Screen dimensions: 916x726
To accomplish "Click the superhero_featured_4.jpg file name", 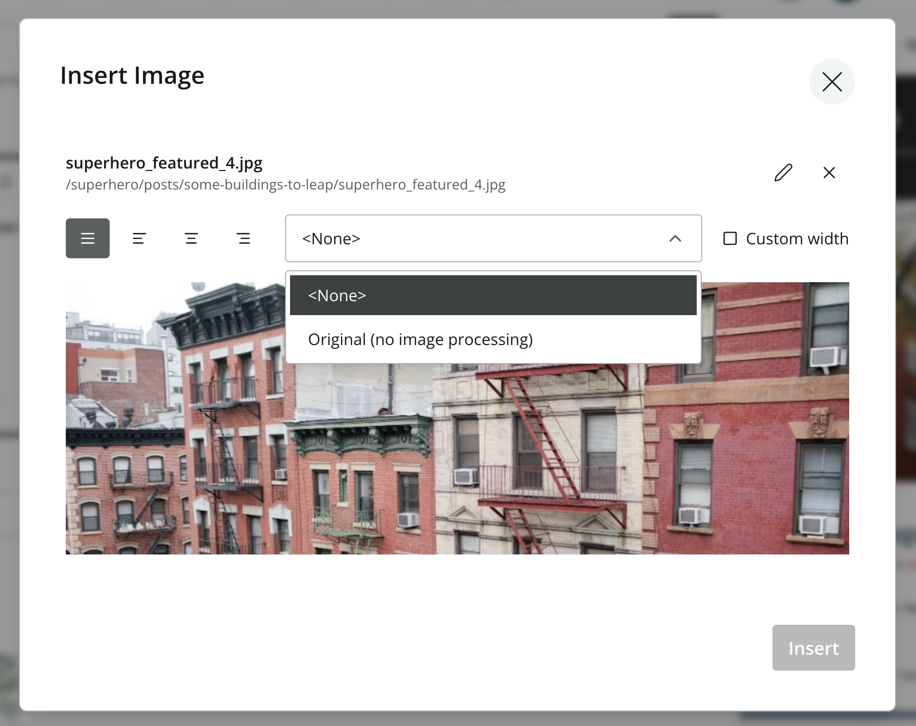I will tap(164, 163).
